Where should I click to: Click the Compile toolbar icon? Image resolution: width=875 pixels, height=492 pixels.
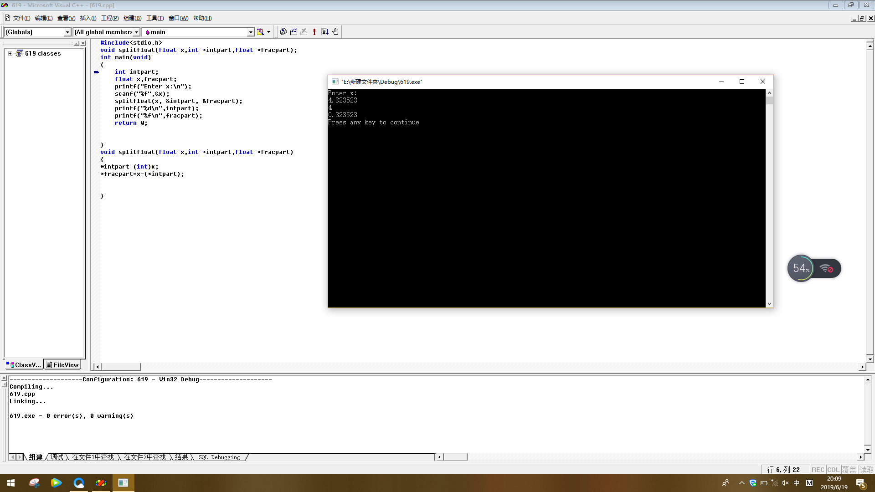click(283, 32)
